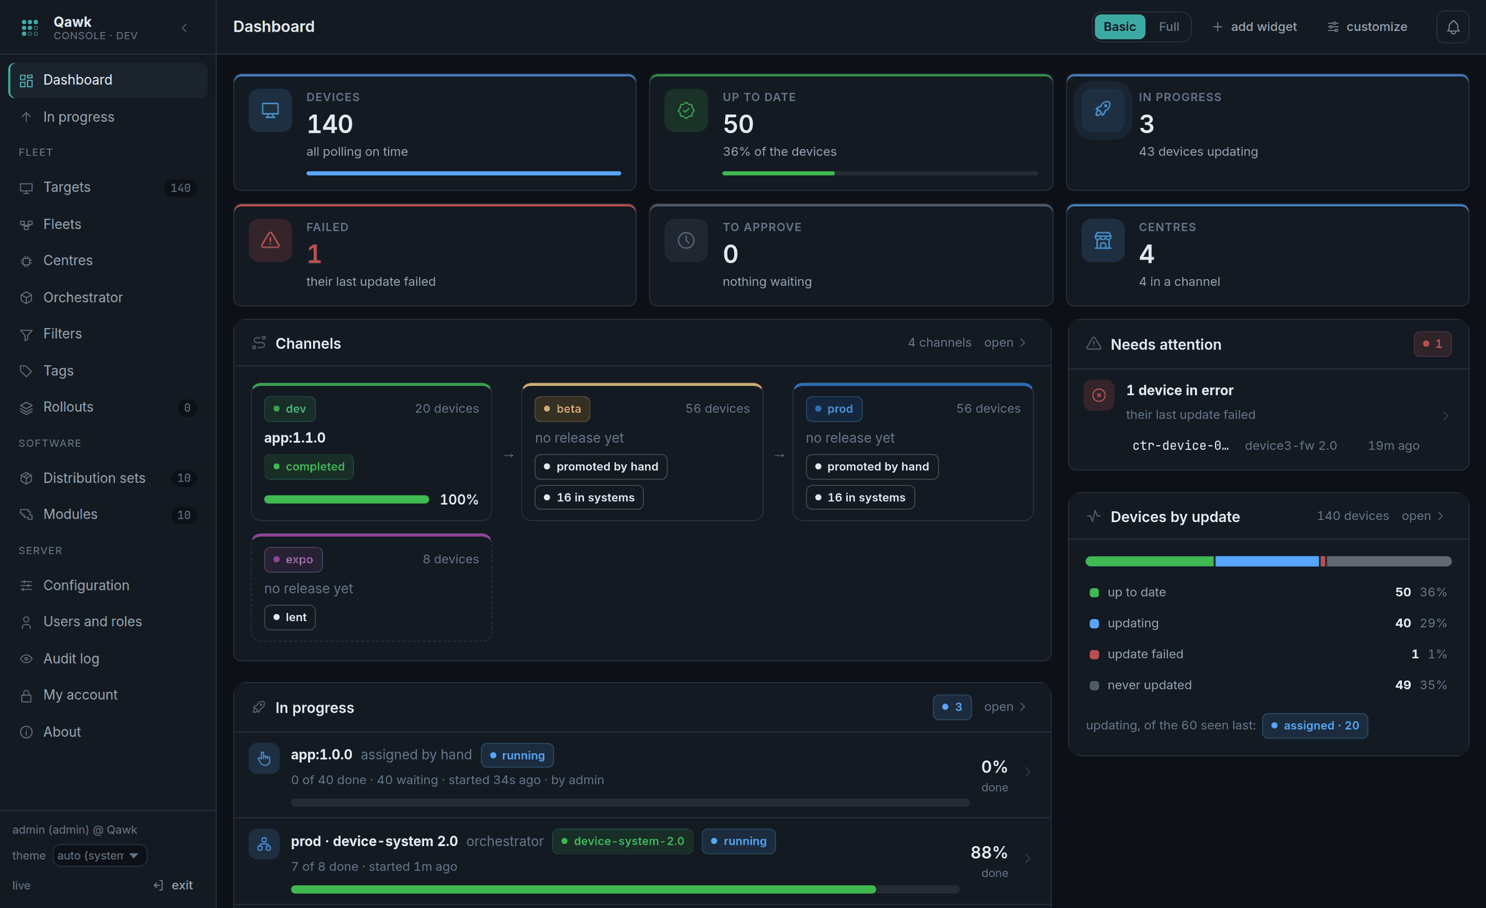Click the To approve clock icon
Viewport: 1486px width, 908px height.
(x=686, y=240)
